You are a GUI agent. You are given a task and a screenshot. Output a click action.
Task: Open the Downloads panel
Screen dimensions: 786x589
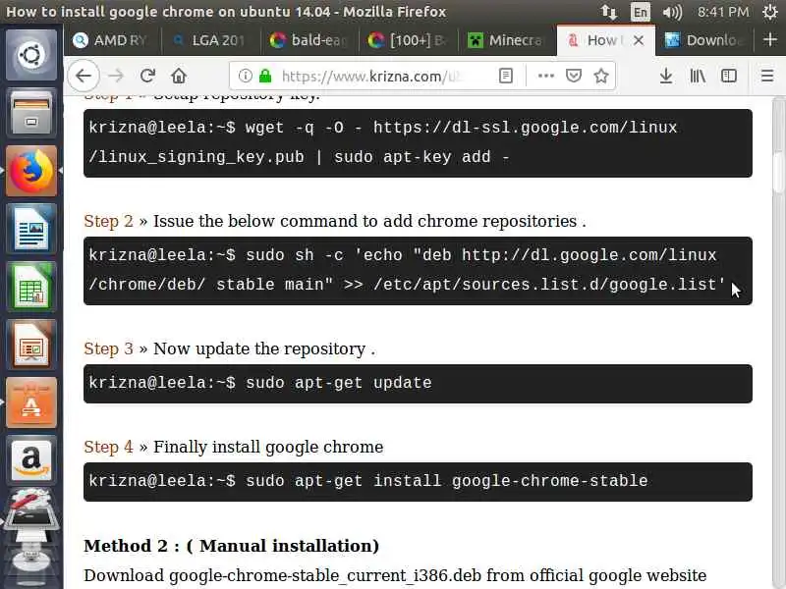pyautogui.click(x=666, y=77)
